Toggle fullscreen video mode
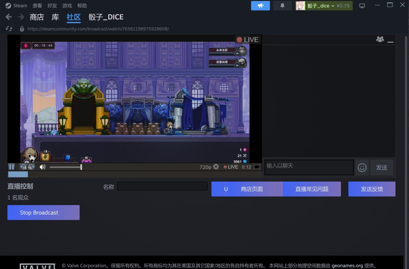409x269 pixels. click(257, 167)
